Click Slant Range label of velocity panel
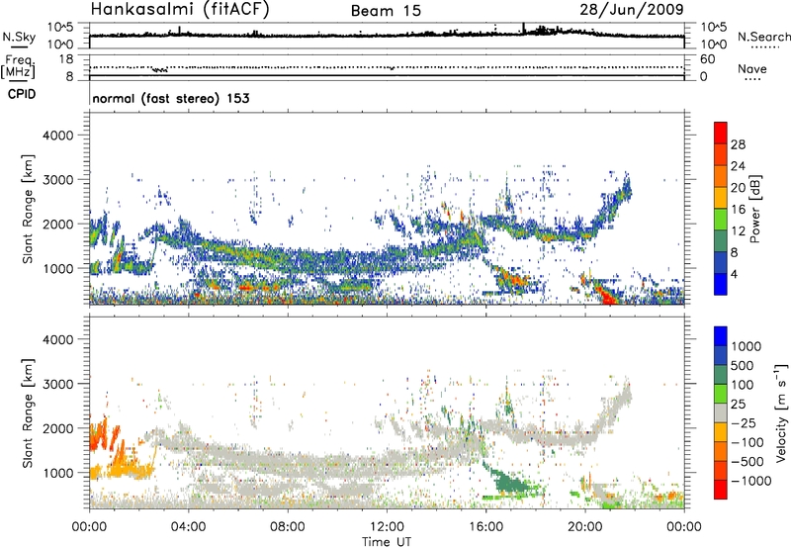791x548 pixels. (x=28, y=413)
